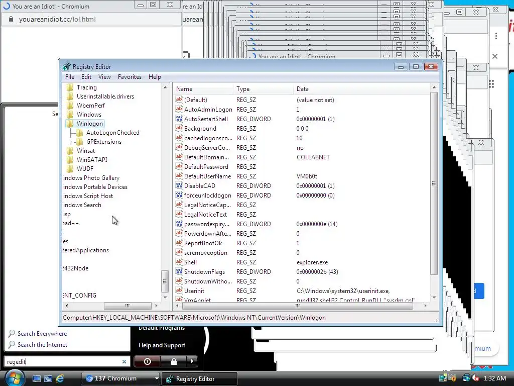This screenshot has height=386, width=514.
Task: Click the WbemPerf folder icon
Action: click(70, 106)
